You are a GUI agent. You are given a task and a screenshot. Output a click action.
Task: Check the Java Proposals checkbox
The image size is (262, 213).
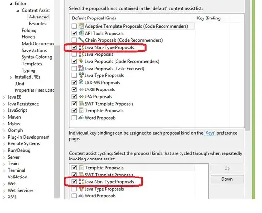74,54
